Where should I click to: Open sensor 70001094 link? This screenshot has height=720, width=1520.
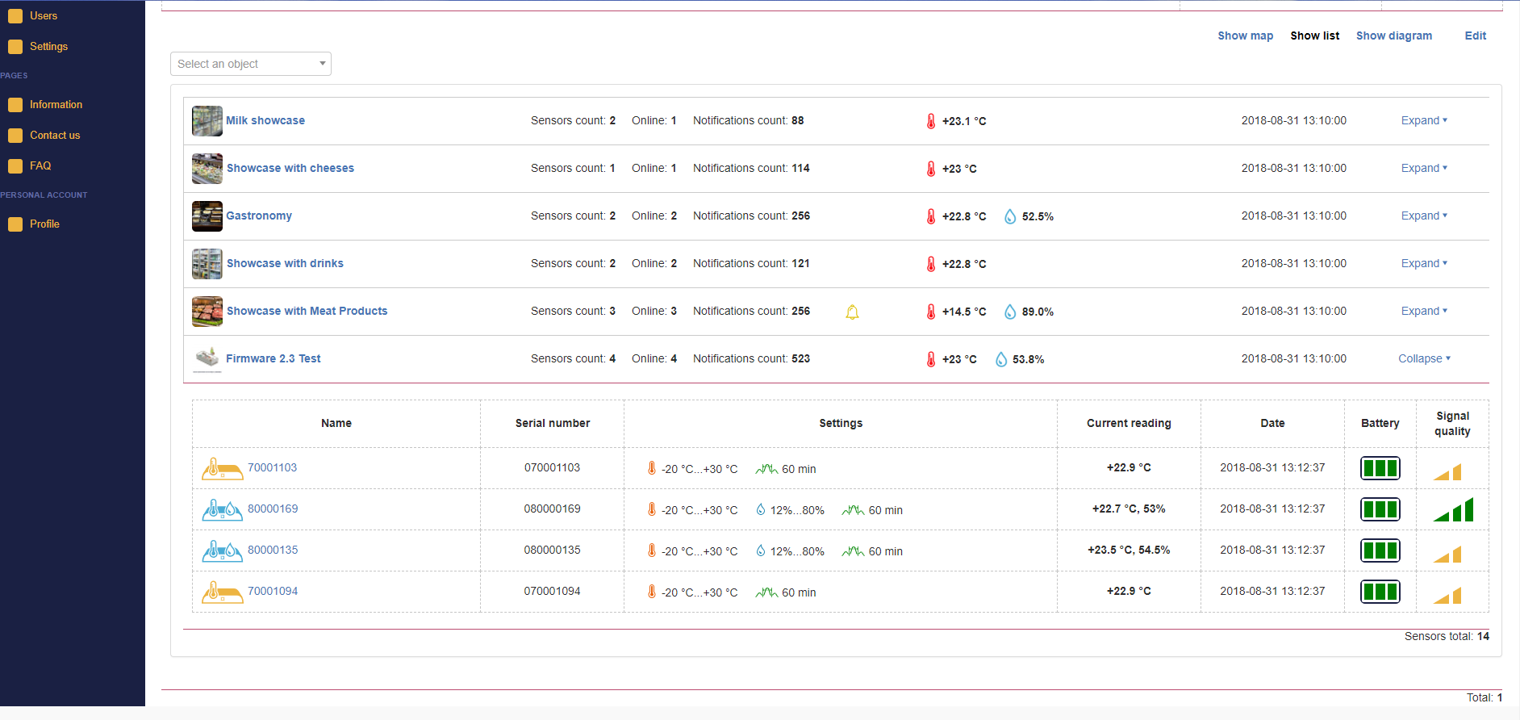coord(273,591)
